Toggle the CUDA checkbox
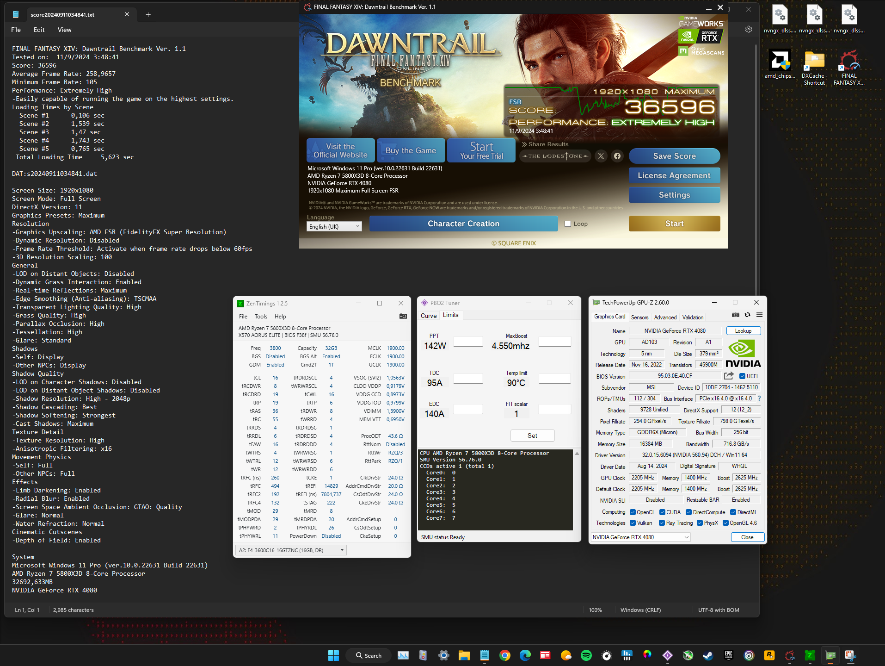Image resolution: width=885 pixels, height=666 pixels. coord(662,512)
